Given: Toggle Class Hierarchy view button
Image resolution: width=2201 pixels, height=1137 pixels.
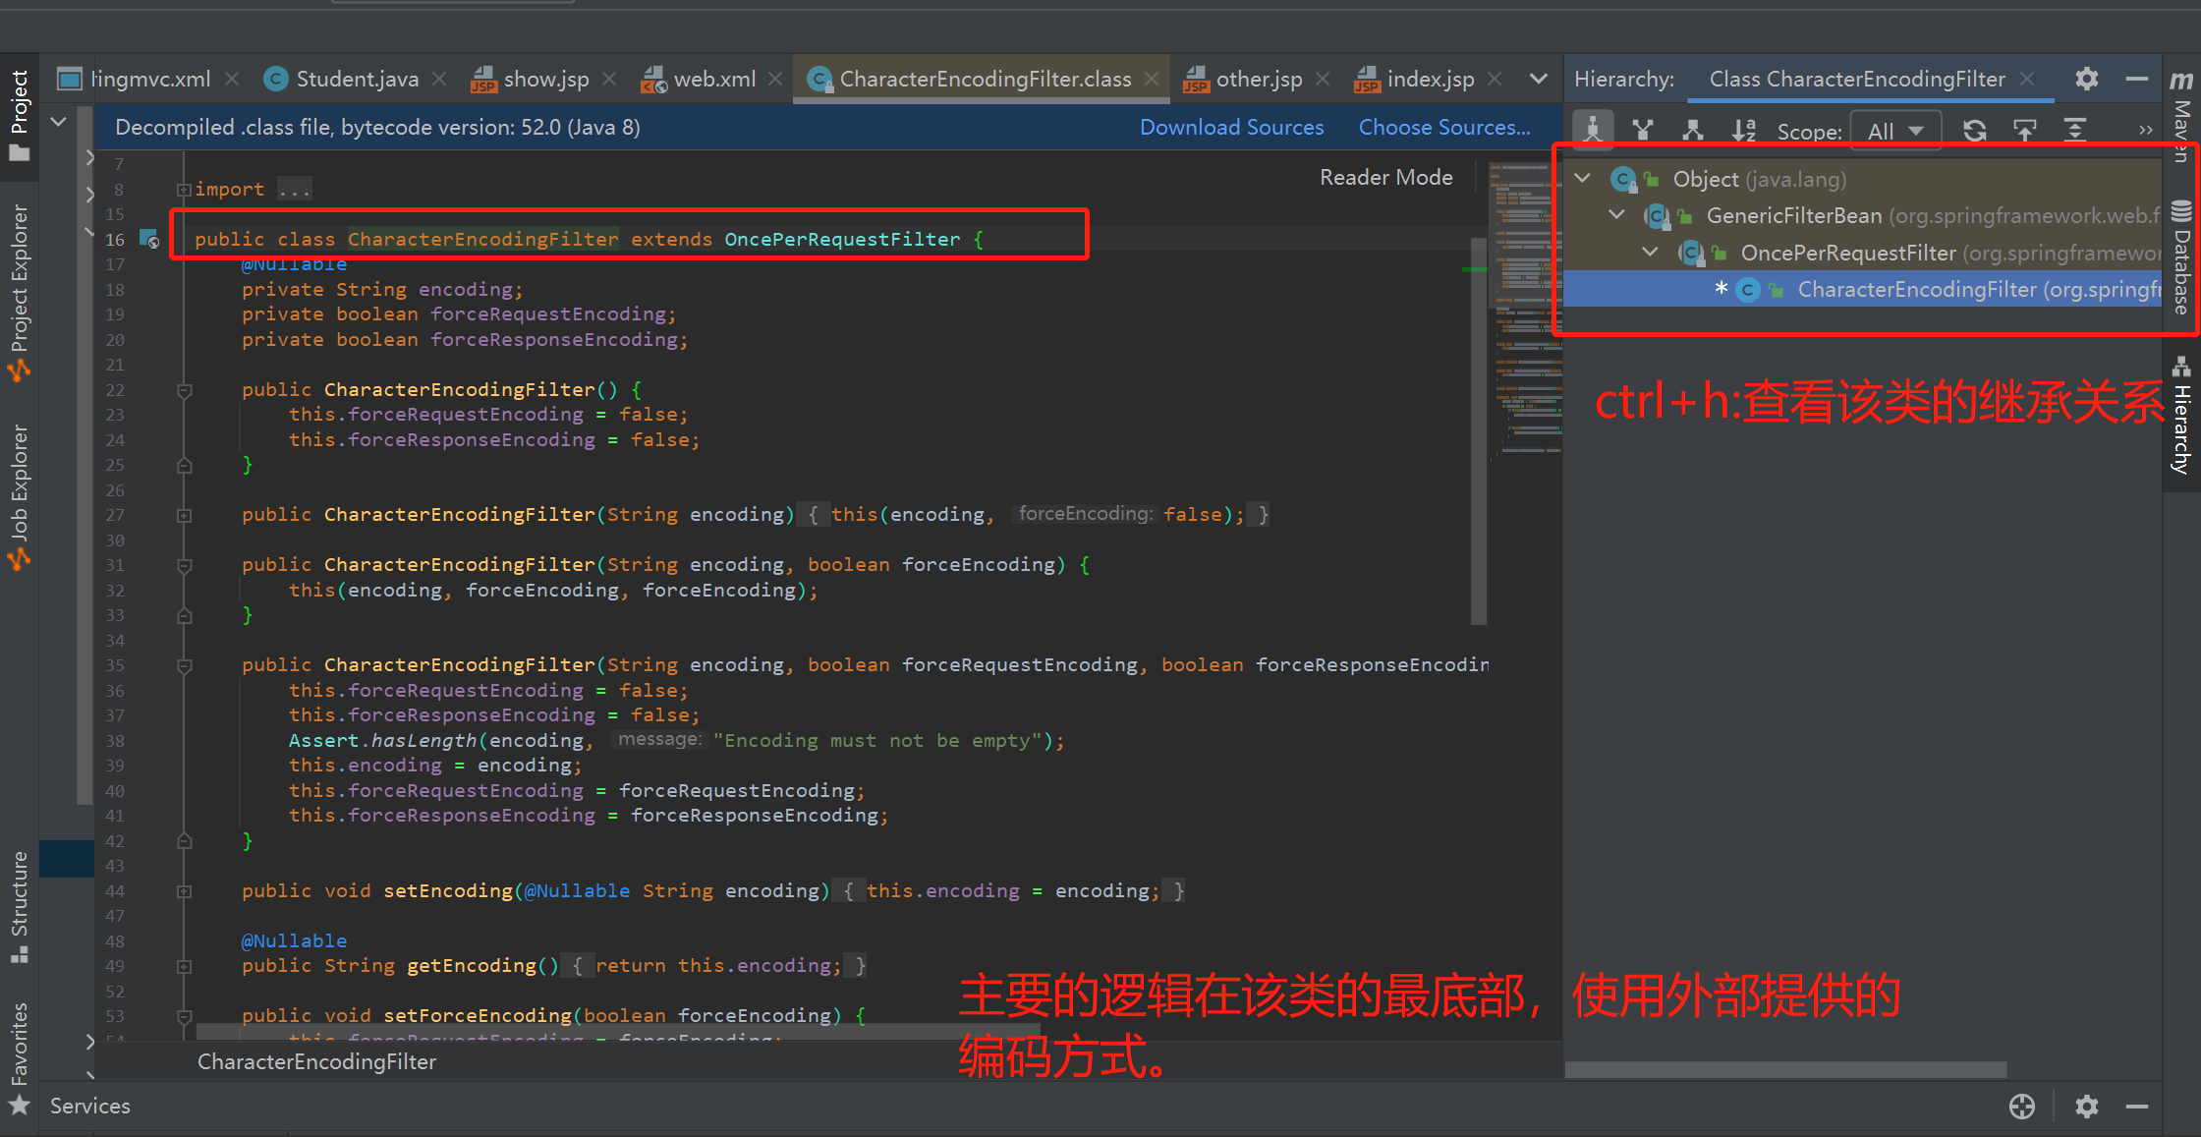Looking at the screenshot, I should (x=1593, y=130).
